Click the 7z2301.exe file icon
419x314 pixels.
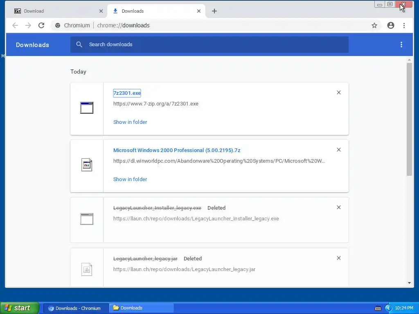pyautogui.click(x=87, y=108)
